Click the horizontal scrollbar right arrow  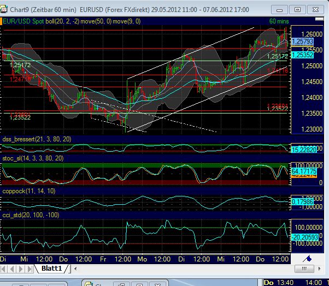coord(319,269)
